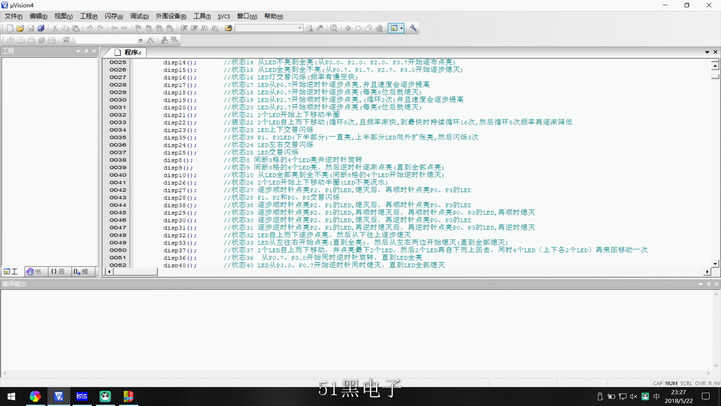Open the 外围设备 menu
The width and height of the screenshot is (721, 406).
171,17
